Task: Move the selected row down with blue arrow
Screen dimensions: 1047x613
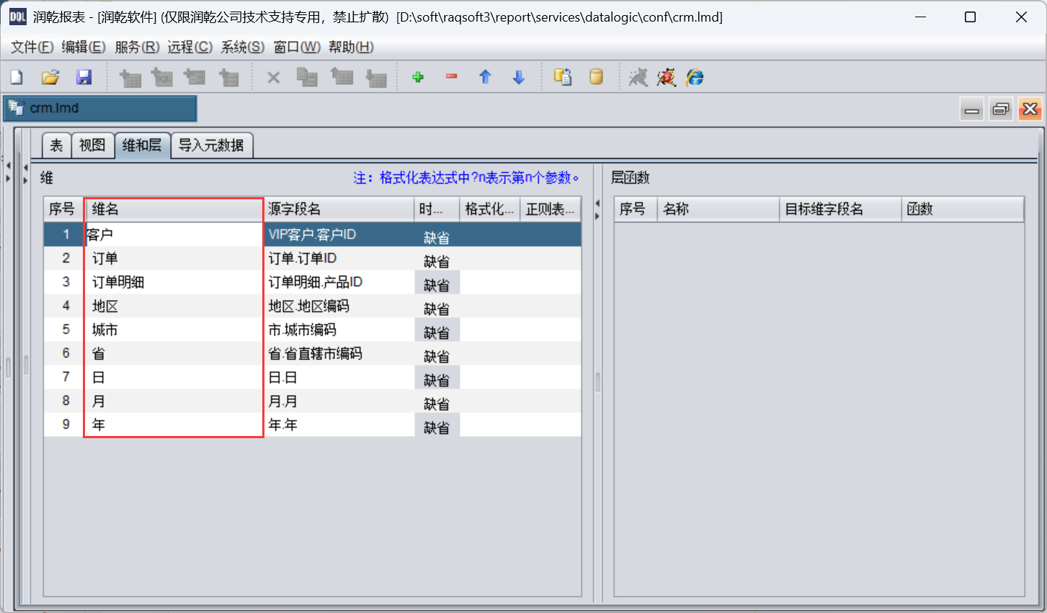Action: point(518,77)
